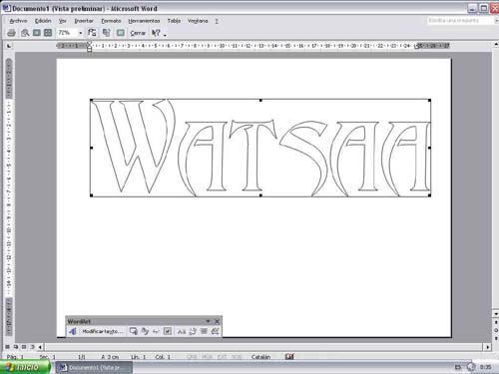Switch to Web layout view icon
The image size is (499, 374).
(x=16, y=347)
